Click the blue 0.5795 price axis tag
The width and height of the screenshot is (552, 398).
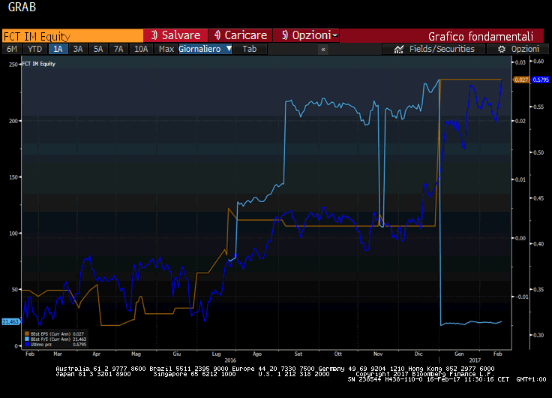tap(541, 80)
